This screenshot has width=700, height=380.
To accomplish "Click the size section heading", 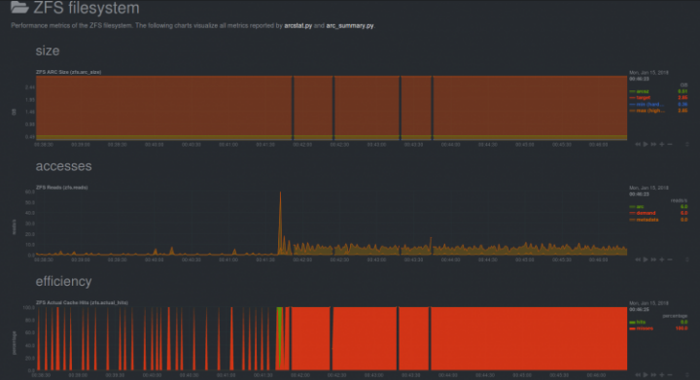I will point(48,51).
